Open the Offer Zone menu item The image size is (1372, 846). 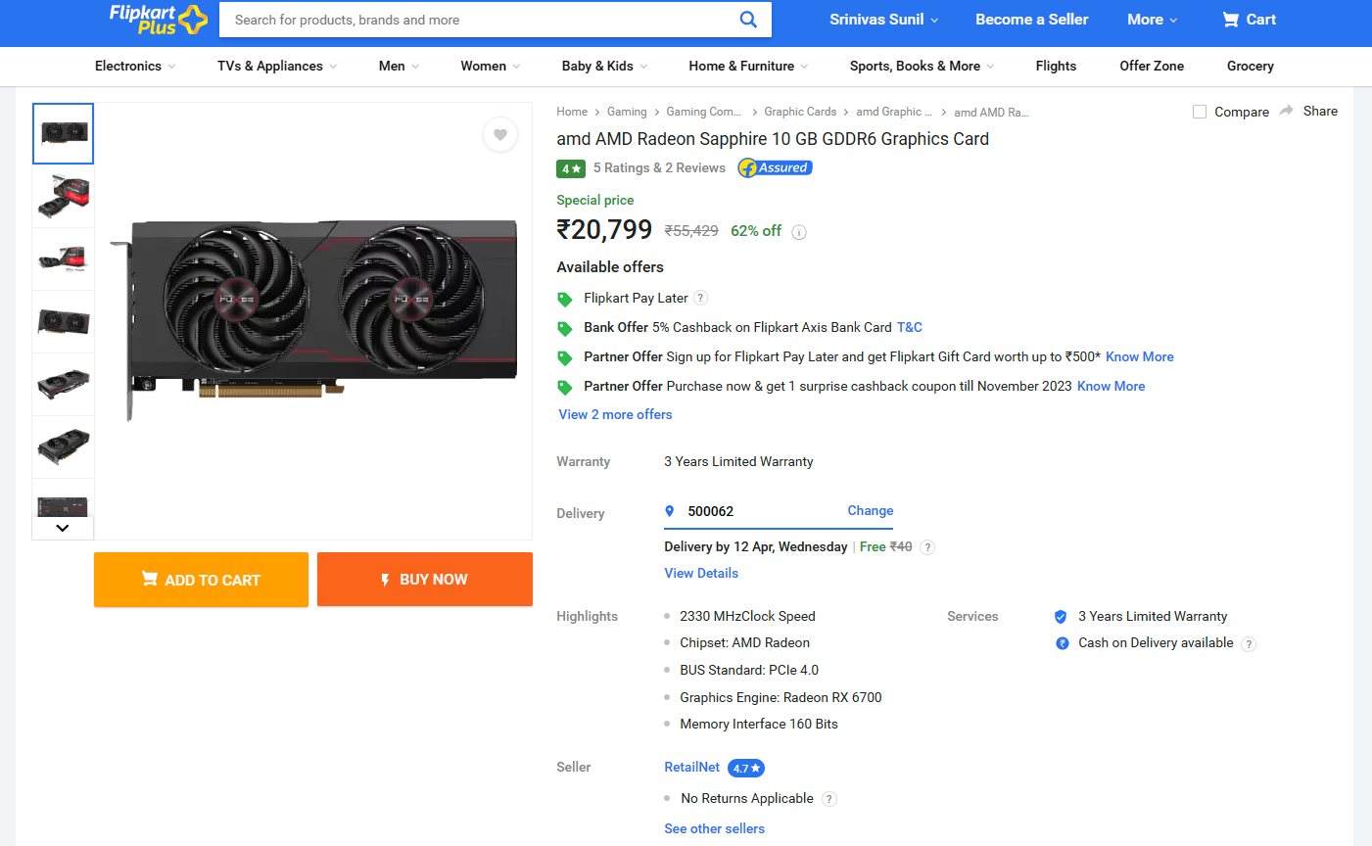click(1152, 66)
